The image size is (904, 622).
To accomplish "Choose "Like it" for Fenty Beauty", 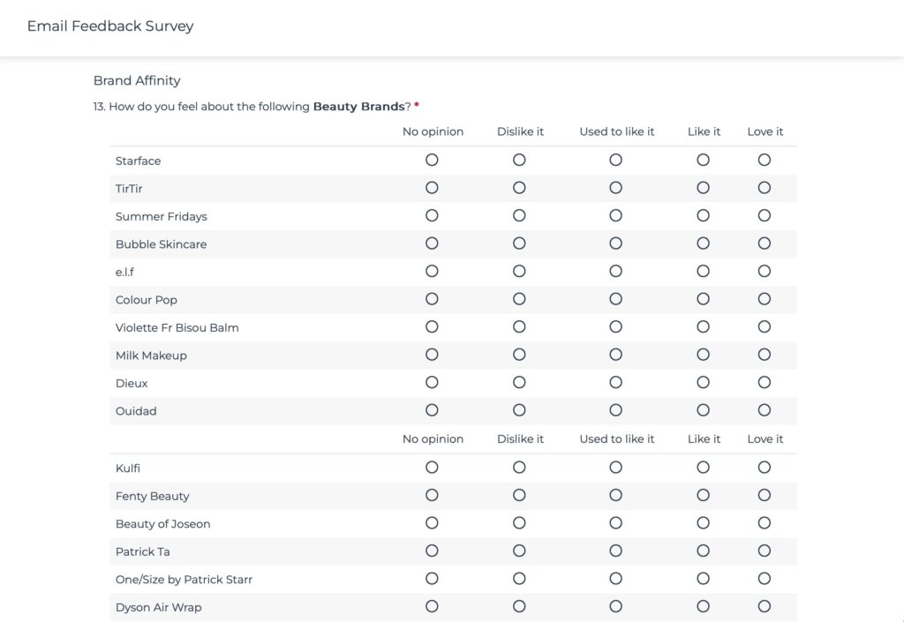I will 703,495.
